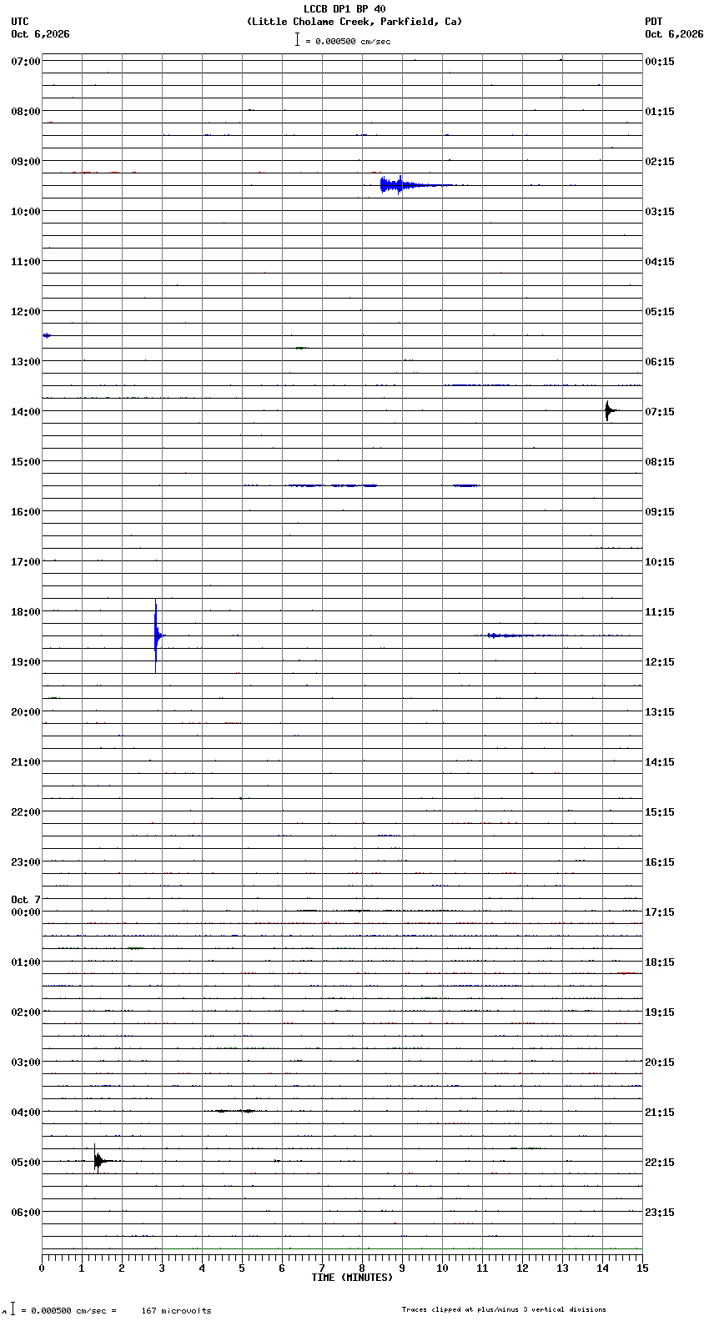Select the 07:00 UTC row label
The image size is (709, 1321).
click(26, 62)
